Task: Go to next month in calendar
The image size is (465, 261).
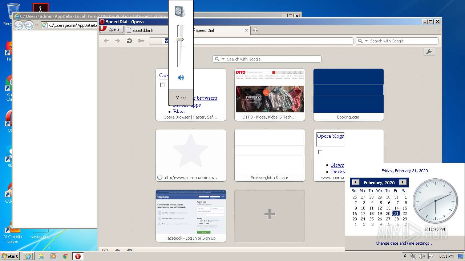Action: click(x=403, y=182)
